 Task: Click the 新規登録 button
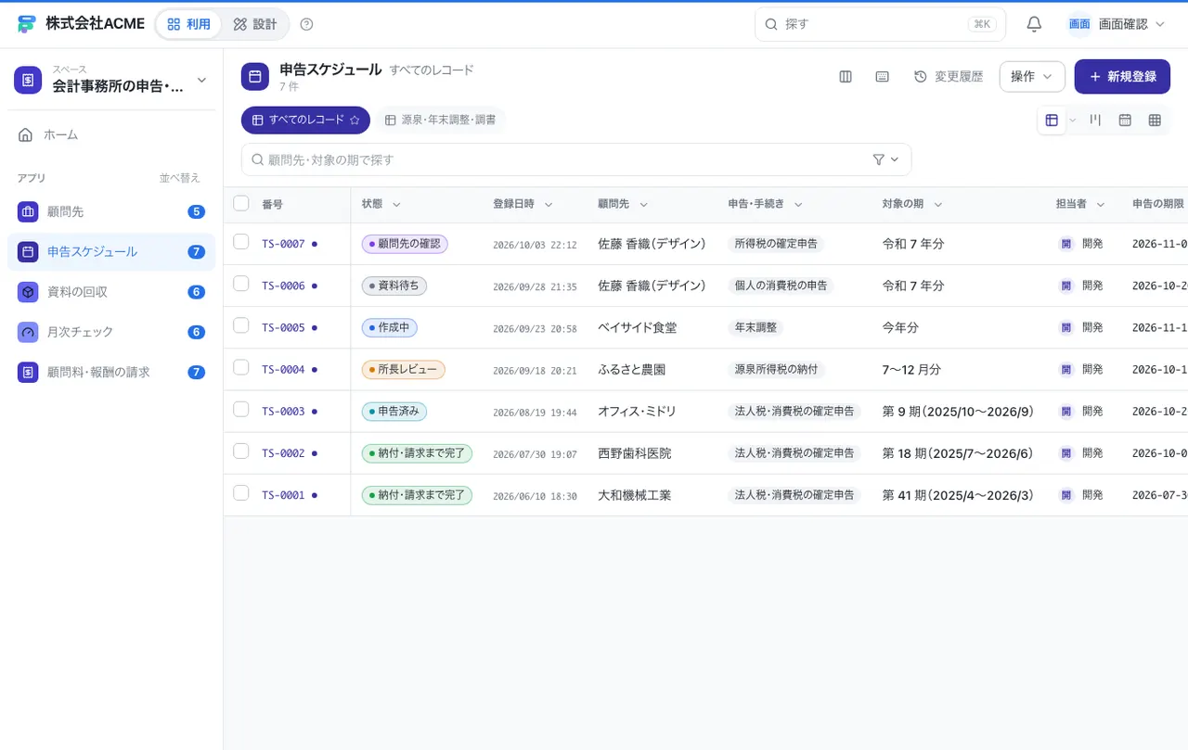tap(1122, 77)
